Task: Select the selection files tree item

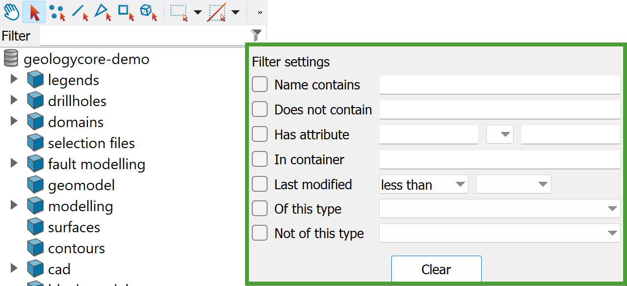Action: [91, 143]
